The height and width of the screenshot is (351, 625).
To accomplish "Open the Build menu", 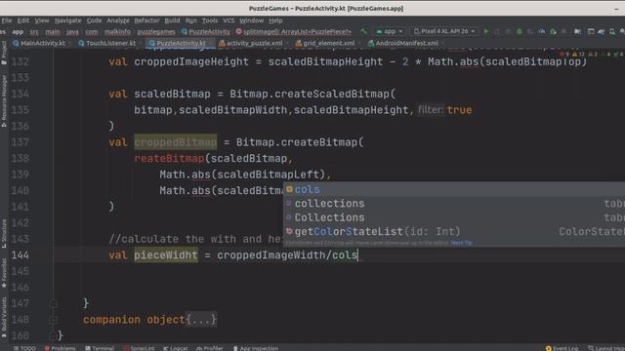I will 172,20.
